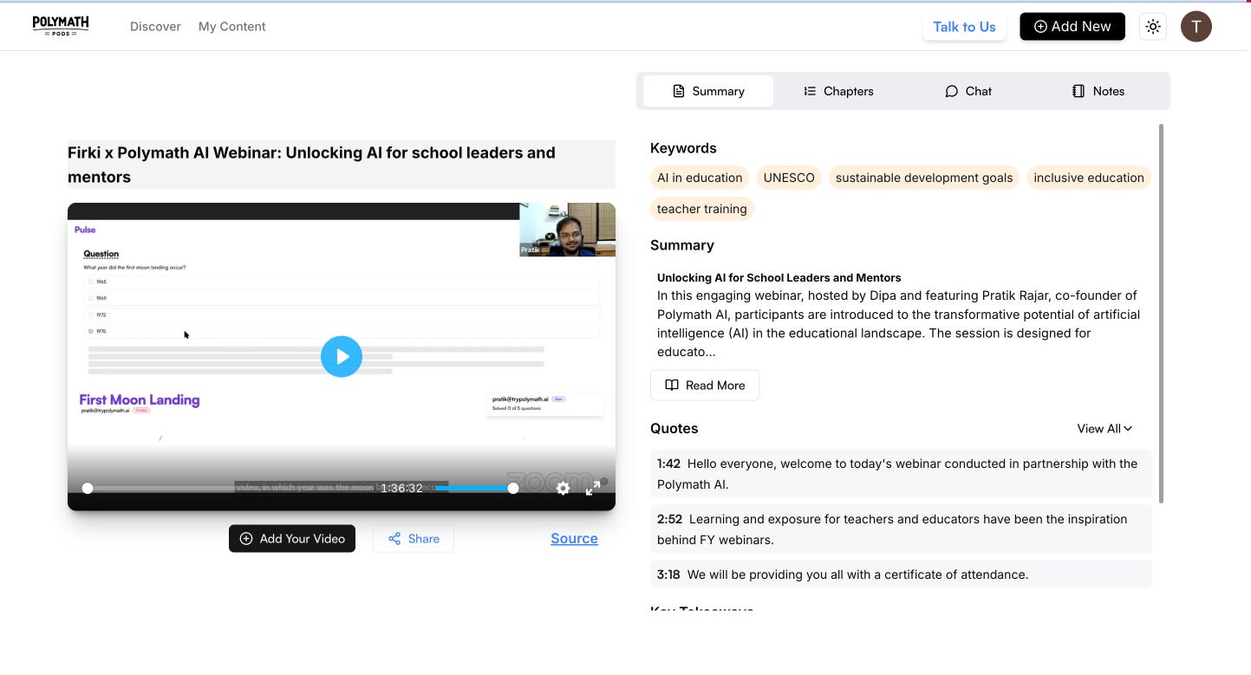Click the 1:36:32 video duration text
The width and height of the screenshot is (1251, 675).
coord(401,488)
